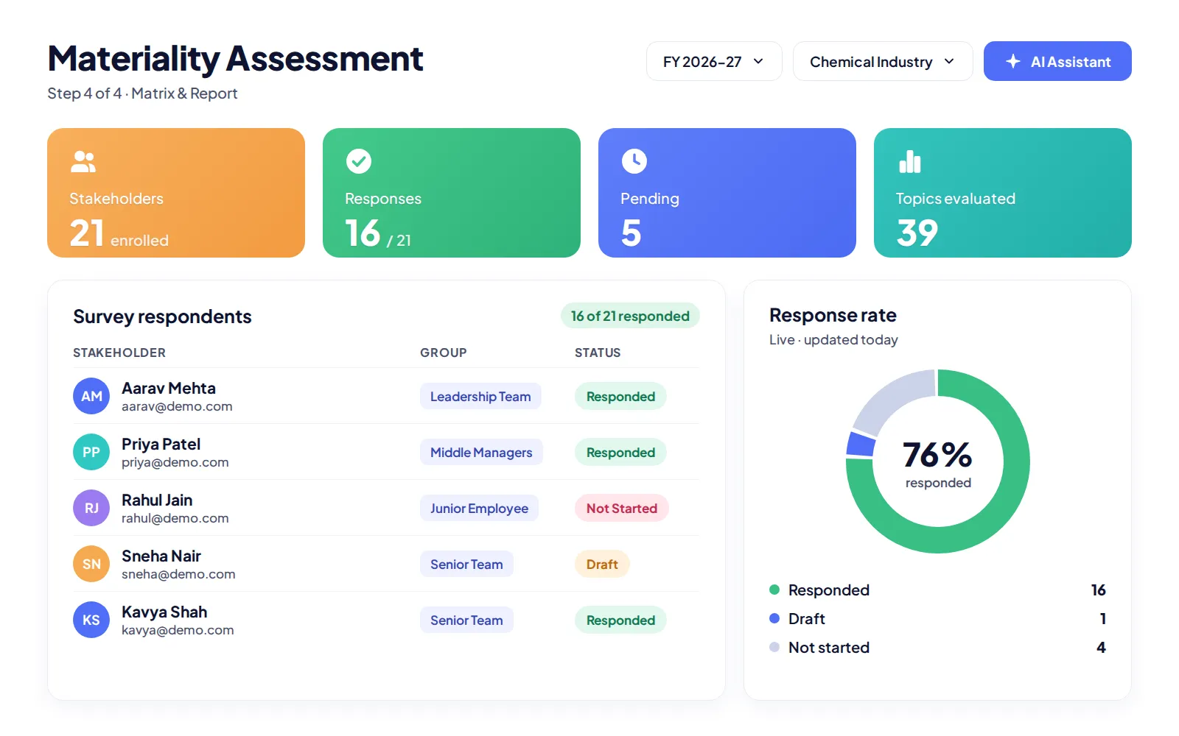The image size is (1179, 736).
Task: Click Aarav Mehta's Responded status
Action: 620,396
